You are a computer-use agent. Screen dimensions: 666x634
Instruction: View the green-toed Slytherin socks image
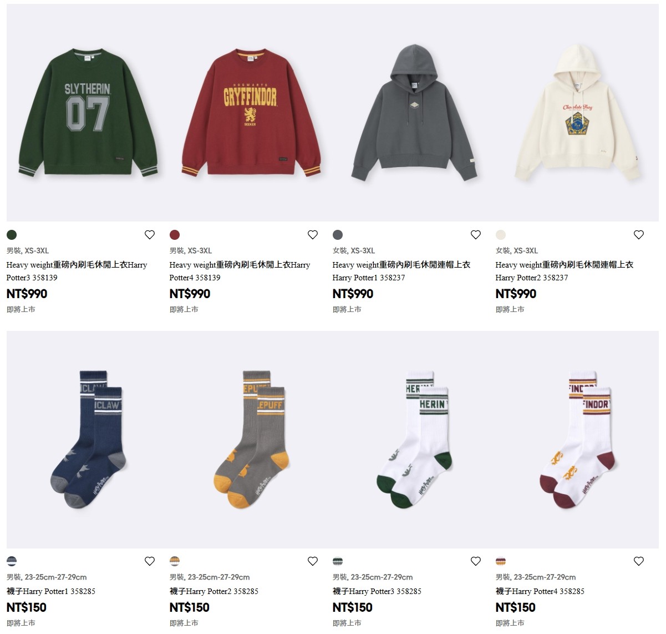coord(414,440)
